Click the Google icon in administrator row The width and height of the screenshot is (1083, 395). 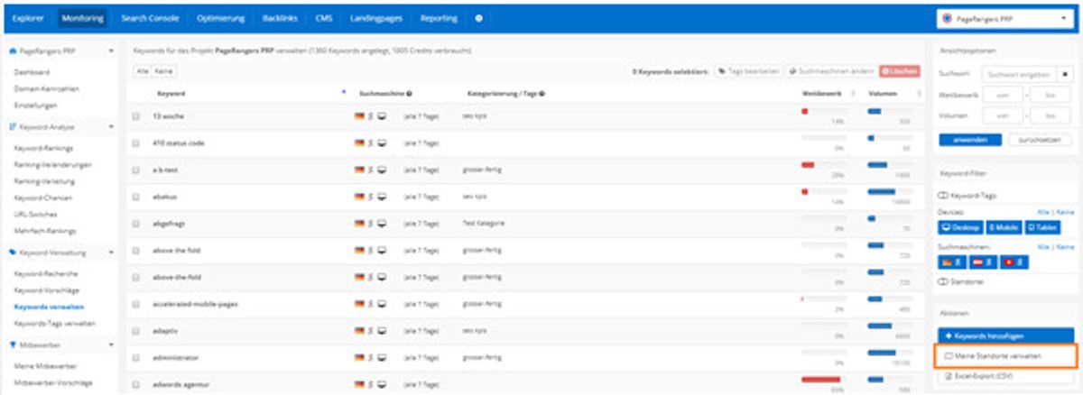tap(371, 358)
